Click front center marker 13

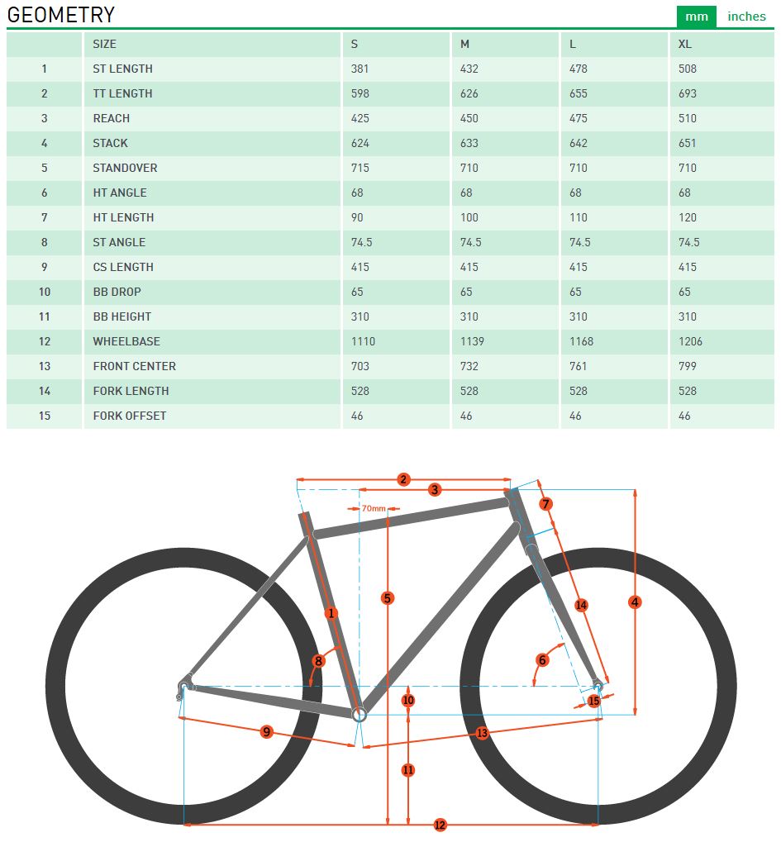coord(483,733)
